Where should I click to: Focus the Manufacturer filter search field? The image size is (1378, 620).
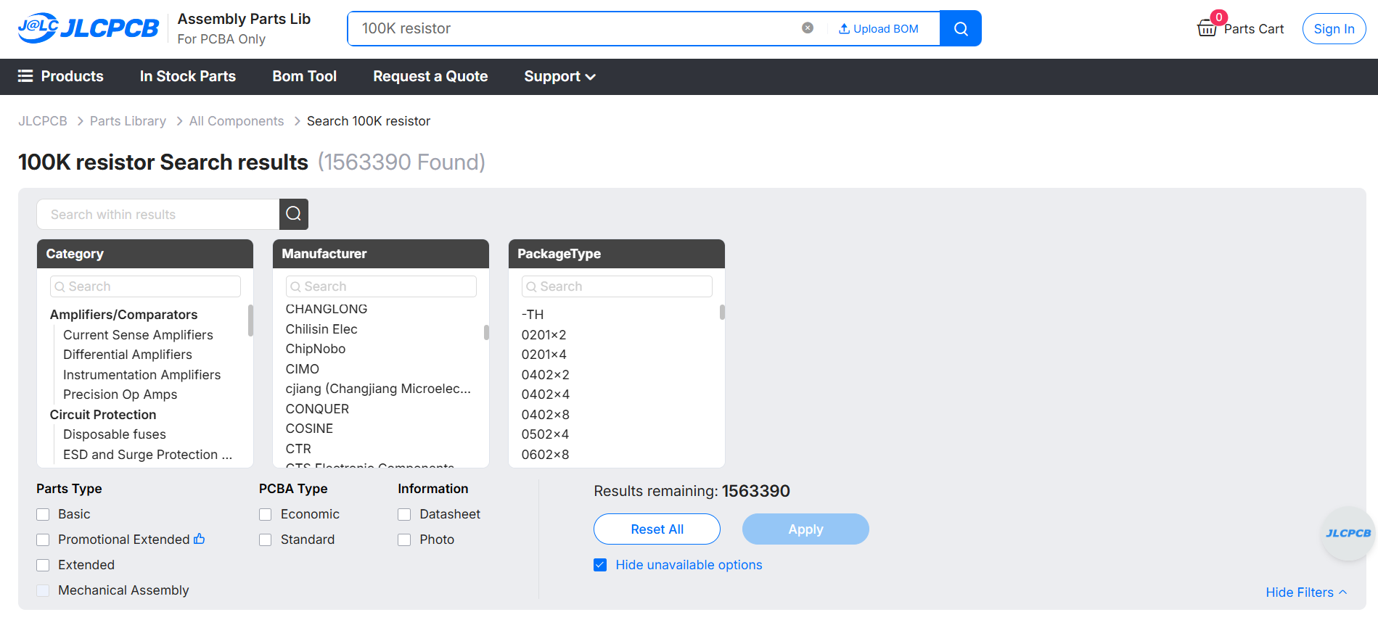381,286
